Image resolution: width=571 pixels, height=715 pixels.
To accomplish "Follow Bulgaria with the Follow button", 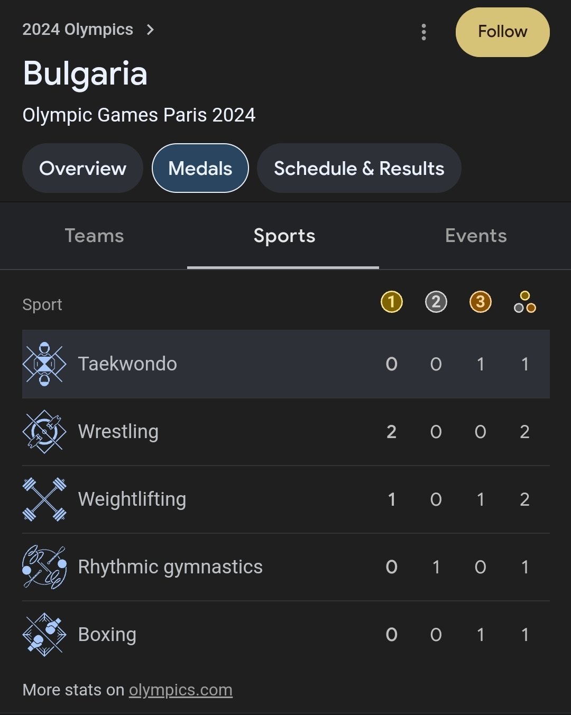I will pos(502,32).
